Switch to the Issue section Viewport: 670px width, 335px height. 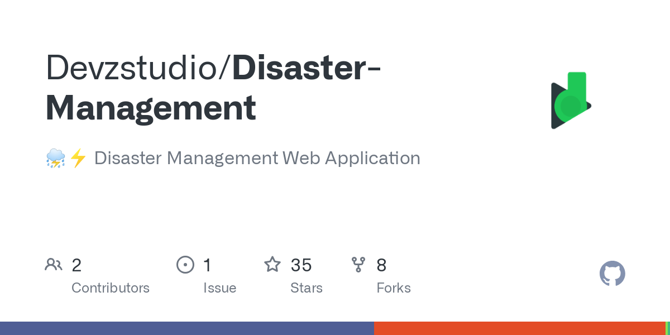click(x=220, y=288)
